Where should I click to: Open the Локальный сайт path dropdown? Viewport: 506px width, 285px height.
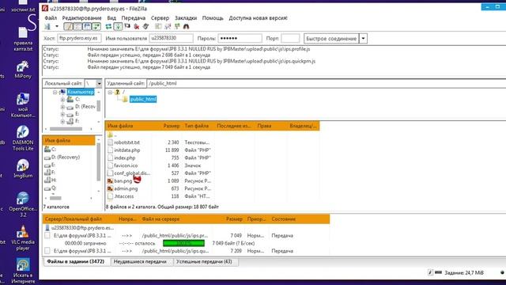99,83
